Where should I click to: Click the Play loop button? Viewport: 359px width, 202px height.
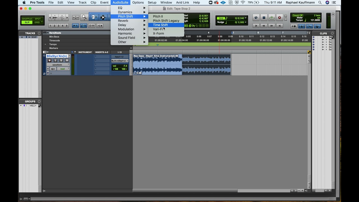point(272,17)
